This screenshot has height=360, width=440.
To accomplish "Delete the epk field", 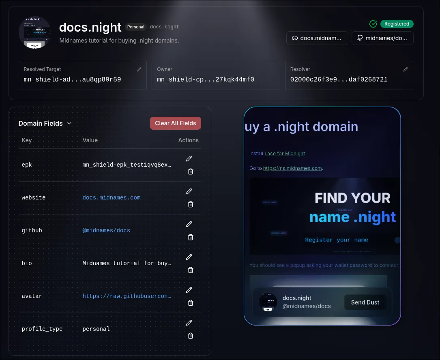I will point(191,171).
